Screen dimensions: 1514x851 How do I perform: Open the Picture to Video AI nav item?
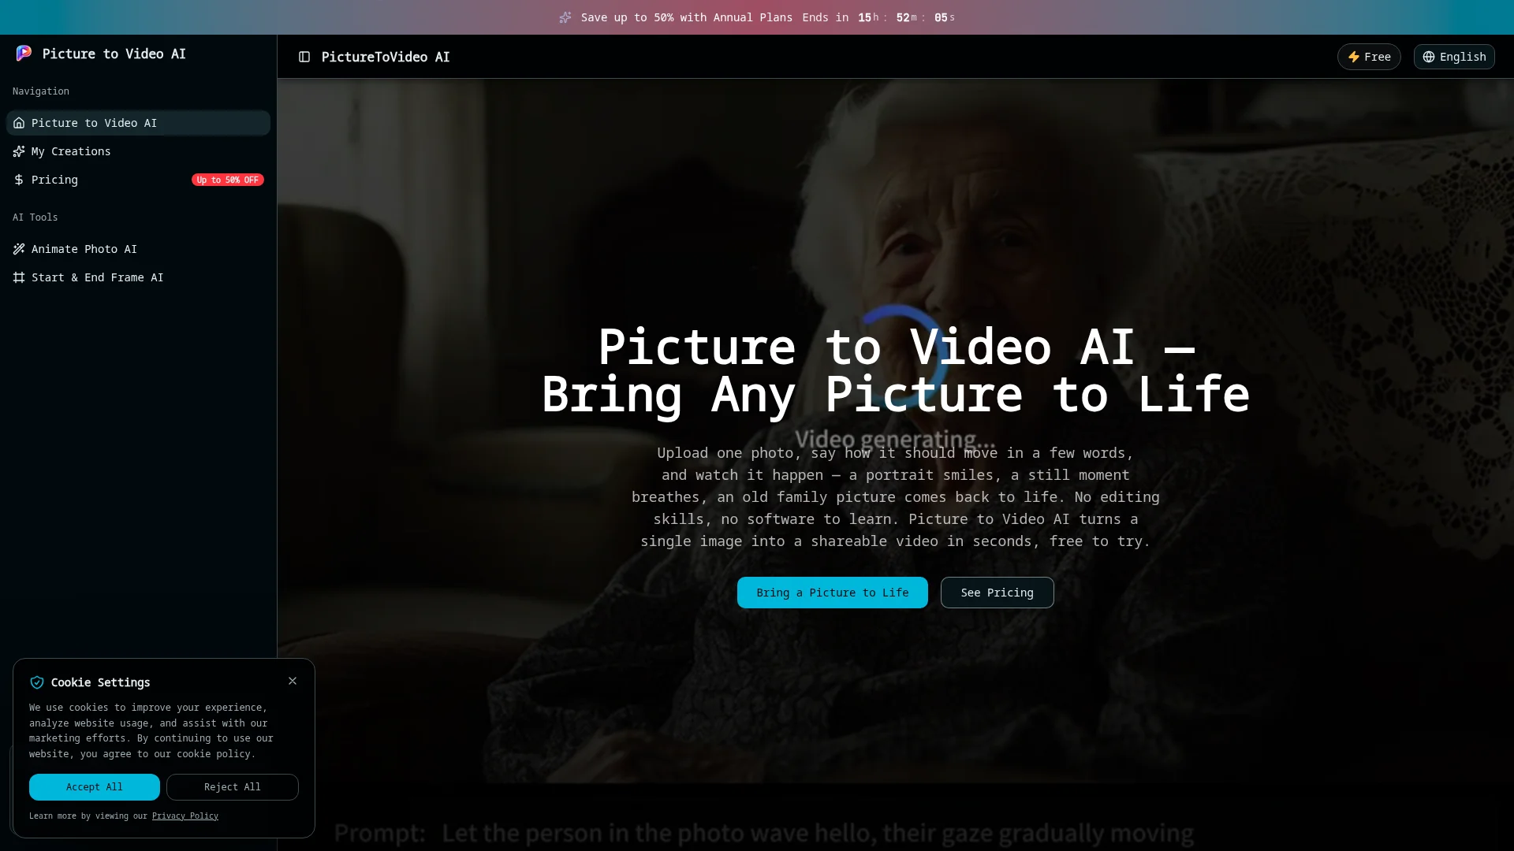pyautogui.click(x=138, y=123)
